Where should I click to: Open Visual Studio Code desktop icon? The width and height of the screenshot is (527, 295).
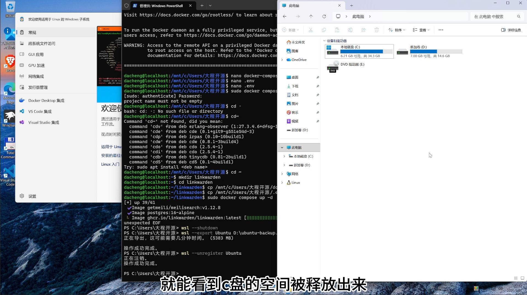[8, 175]
